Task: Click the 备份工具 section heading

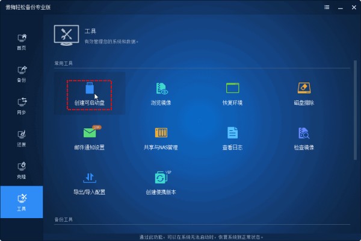Action: [64, 219]
